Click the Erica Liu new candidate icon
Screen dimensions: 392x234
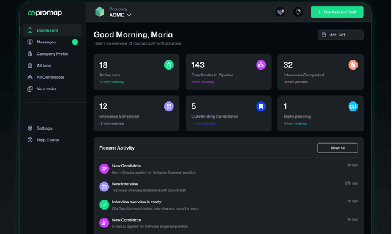104,223
